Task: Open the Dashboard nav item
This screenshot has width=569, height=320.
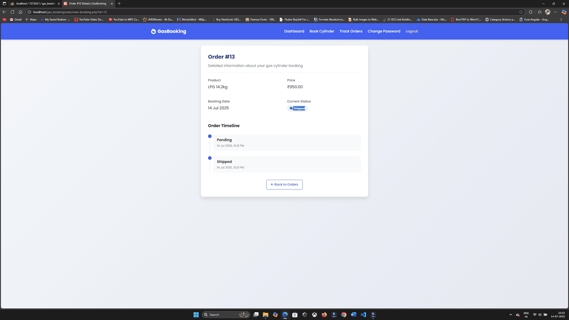Action: [294, 31]
